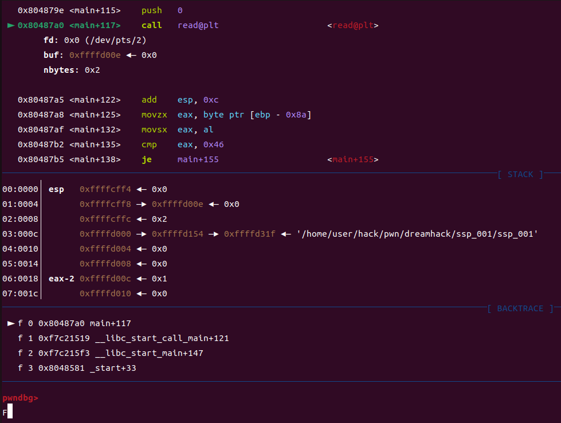Click the 'eax-2' label in the stack
Viewport: 561px width, 423px height.
tap(61, 279)
